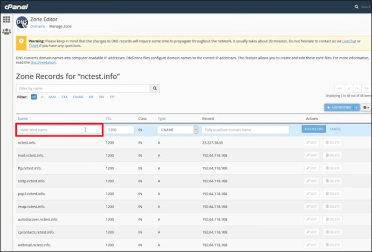Click Add Record in the new row
372x252 pixels.
pyautogui.click(x=314, y=129)
